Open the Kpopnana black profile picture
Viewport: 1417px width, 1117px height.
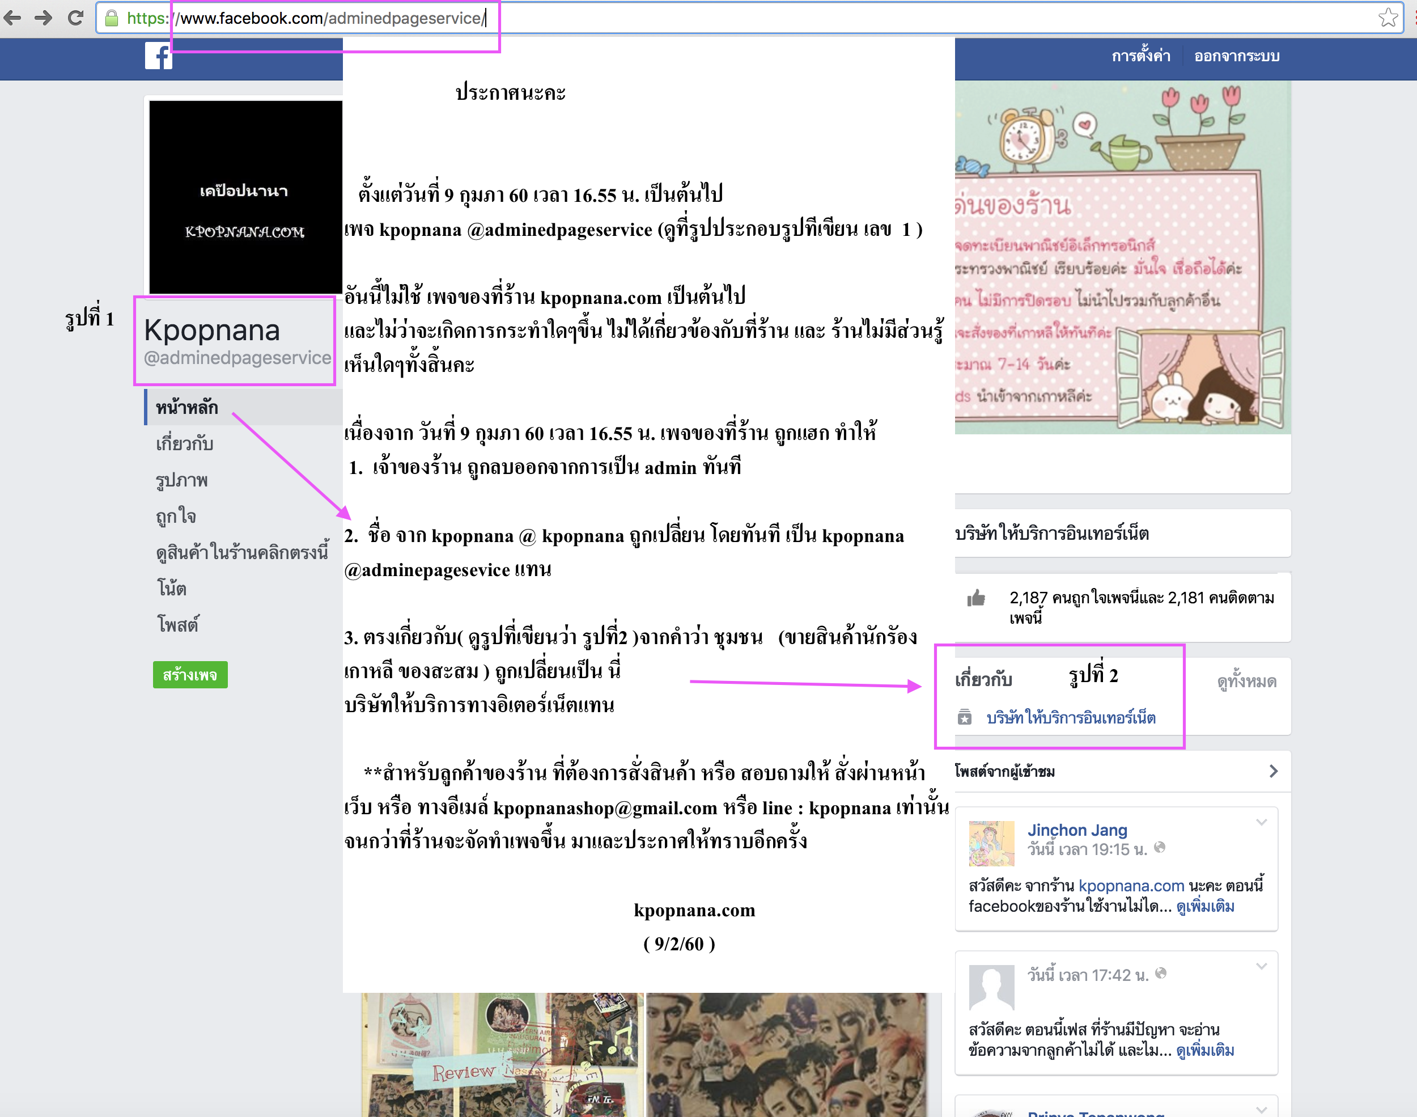pyautogui.click(x=245, y=197)
